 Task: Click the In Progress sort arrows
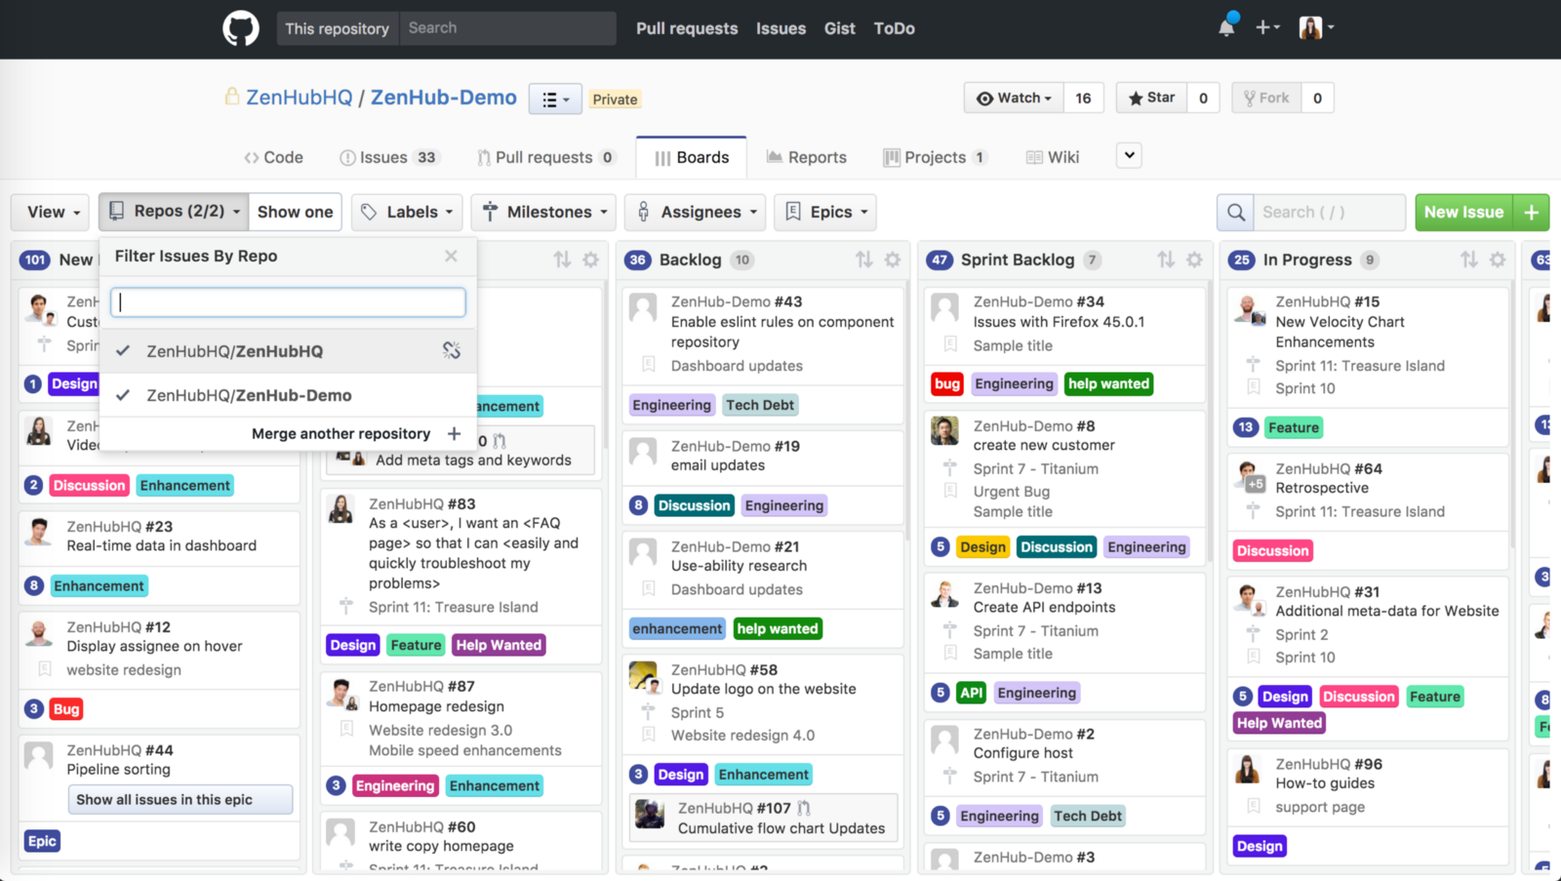click(1468, 260)
